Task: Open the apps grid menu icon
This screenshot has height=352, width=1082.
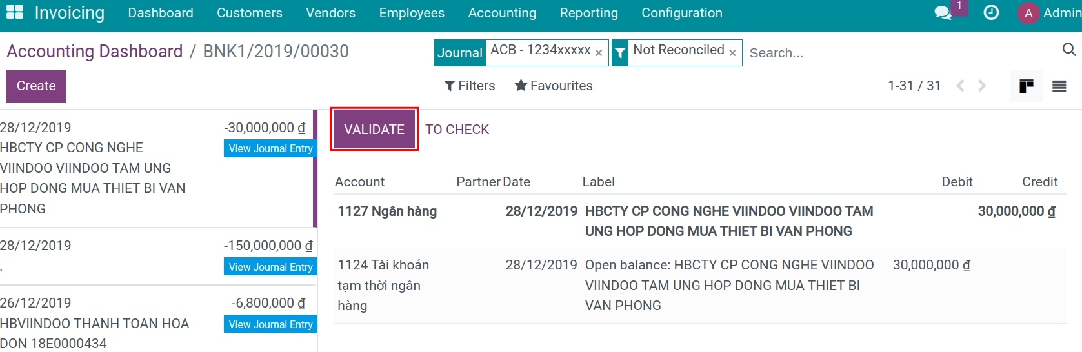Action: point(14,12)
